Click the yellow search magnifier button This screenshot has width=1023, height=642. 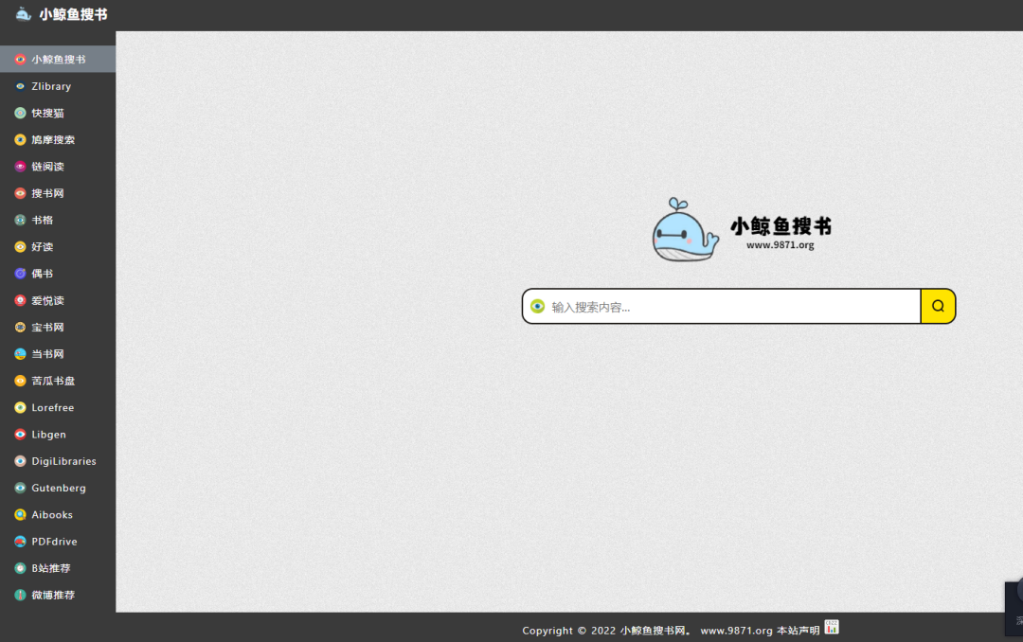point(938,306)
